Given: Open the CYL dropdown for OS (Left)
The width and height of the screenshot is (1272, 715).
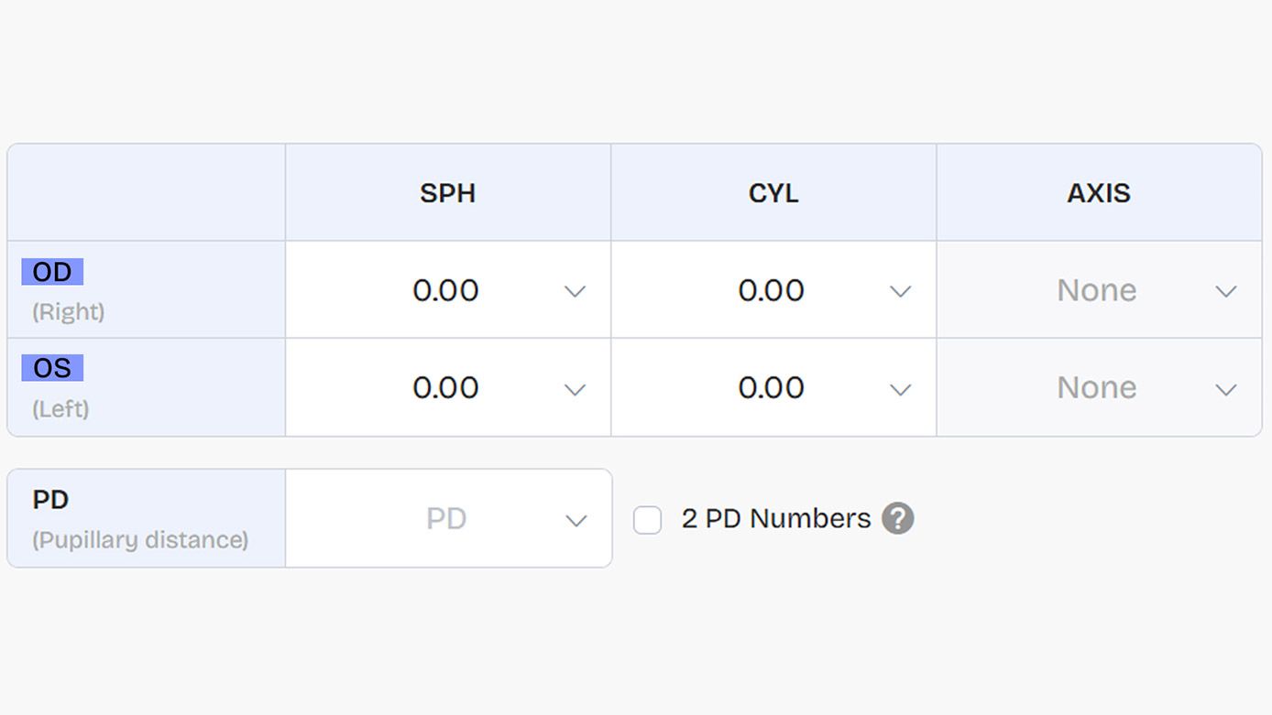Looking at the screenshot, I should tap(773, 388).
